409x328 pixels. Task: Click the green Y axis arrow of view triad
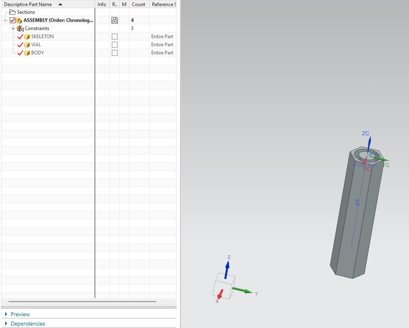pyautogui.click(x=242, y=290)
